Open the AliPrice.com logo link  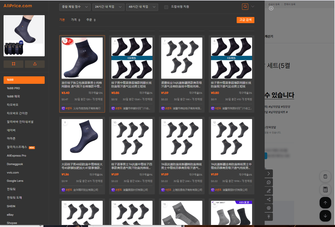(18, 6)
